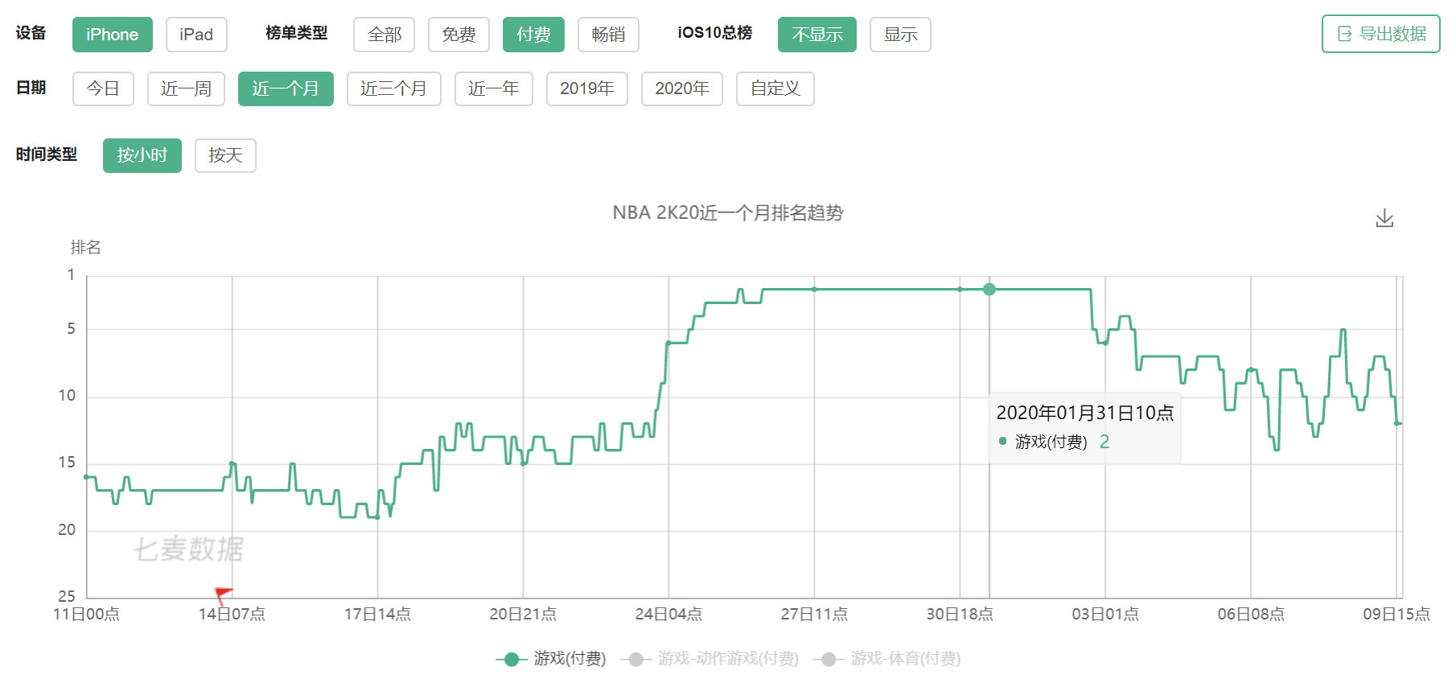The width and height of the screenshot is (1456, 683).
Task: Select the iPad device option
Action: click(x=196, y=35)
